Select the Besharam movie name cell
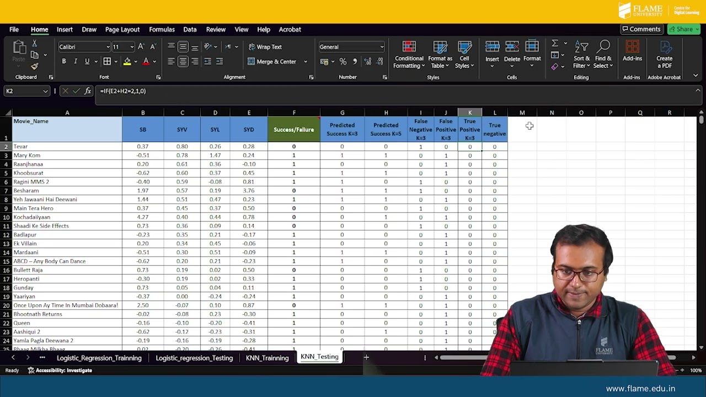The height and width of the screenshot is (397, 706). tap(67, 191)
